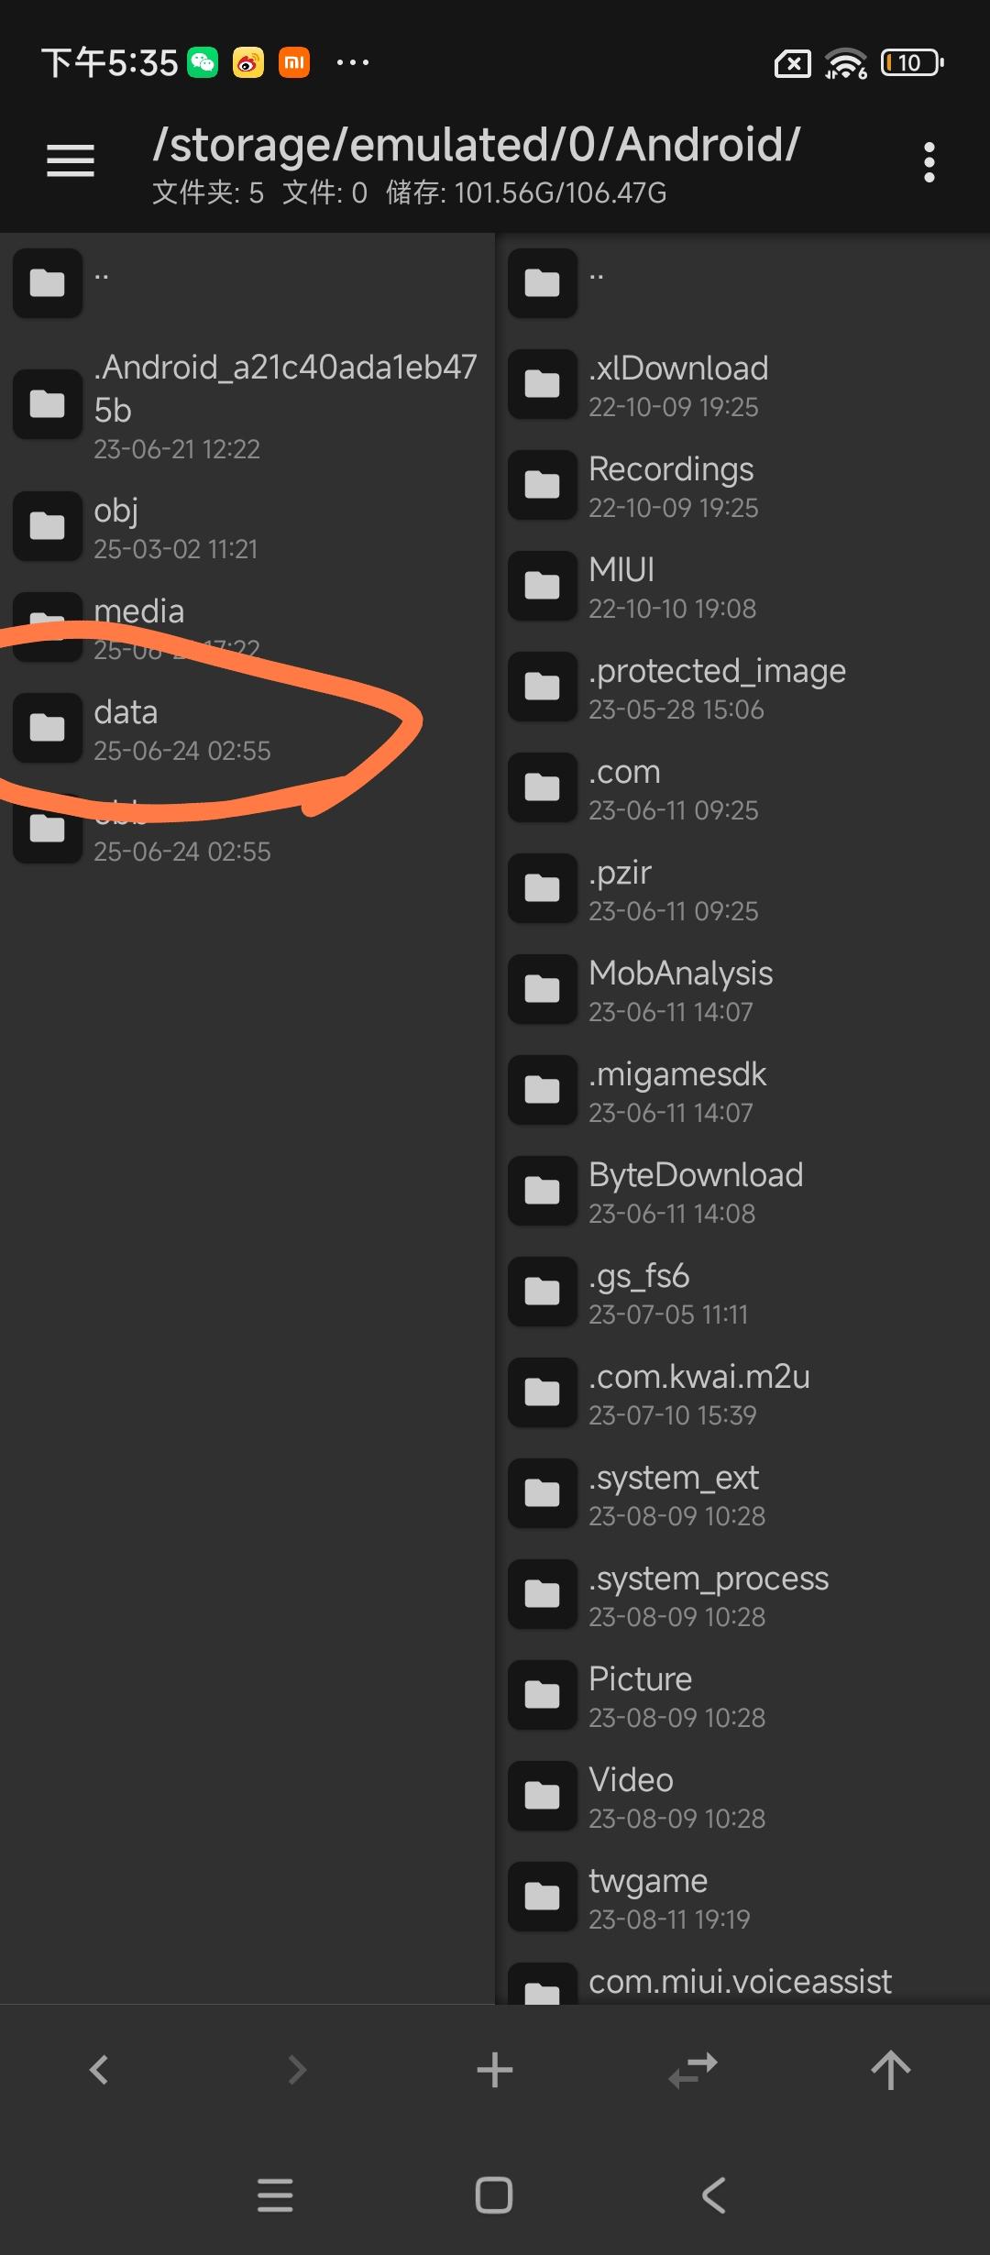The height and width of the screenshot is (2255, 990).
Task: Tap the swap panels arrows icon
Action: [693, 2070]
